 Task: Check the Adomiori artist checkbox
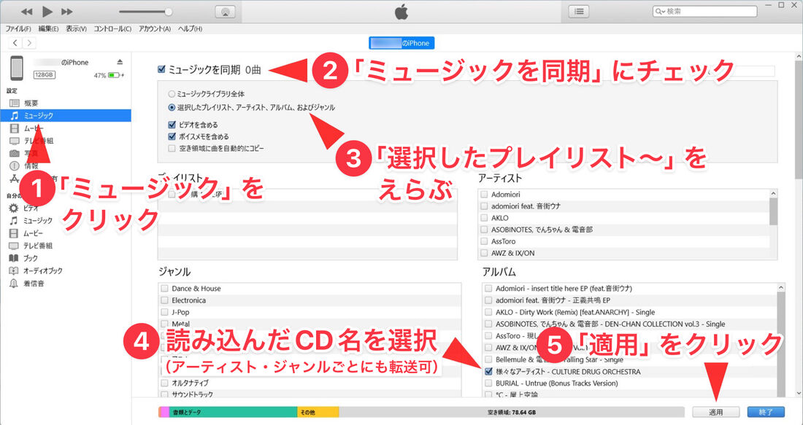[484, 195]
